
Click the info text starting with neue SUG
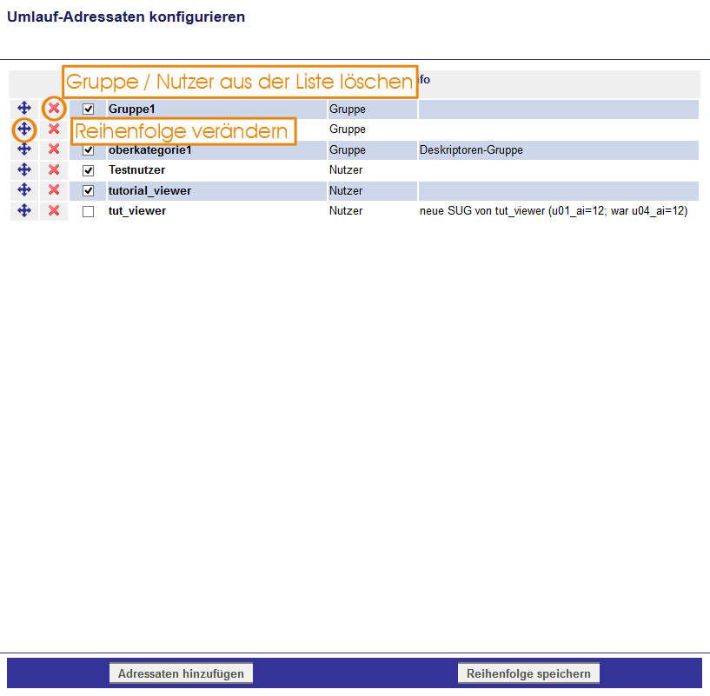tap(554, 211)
